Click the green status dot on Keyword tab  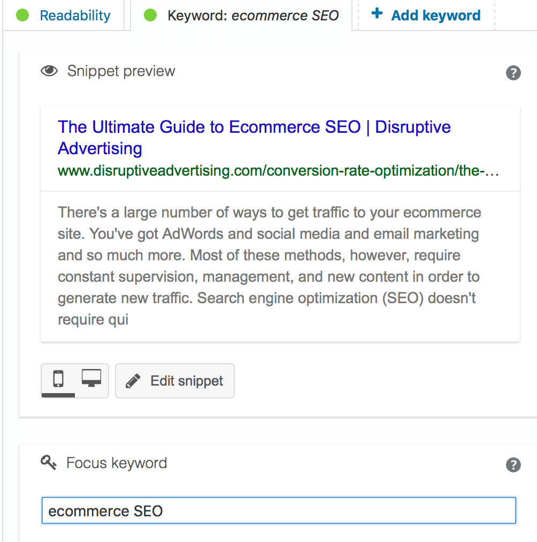[150, 15]
